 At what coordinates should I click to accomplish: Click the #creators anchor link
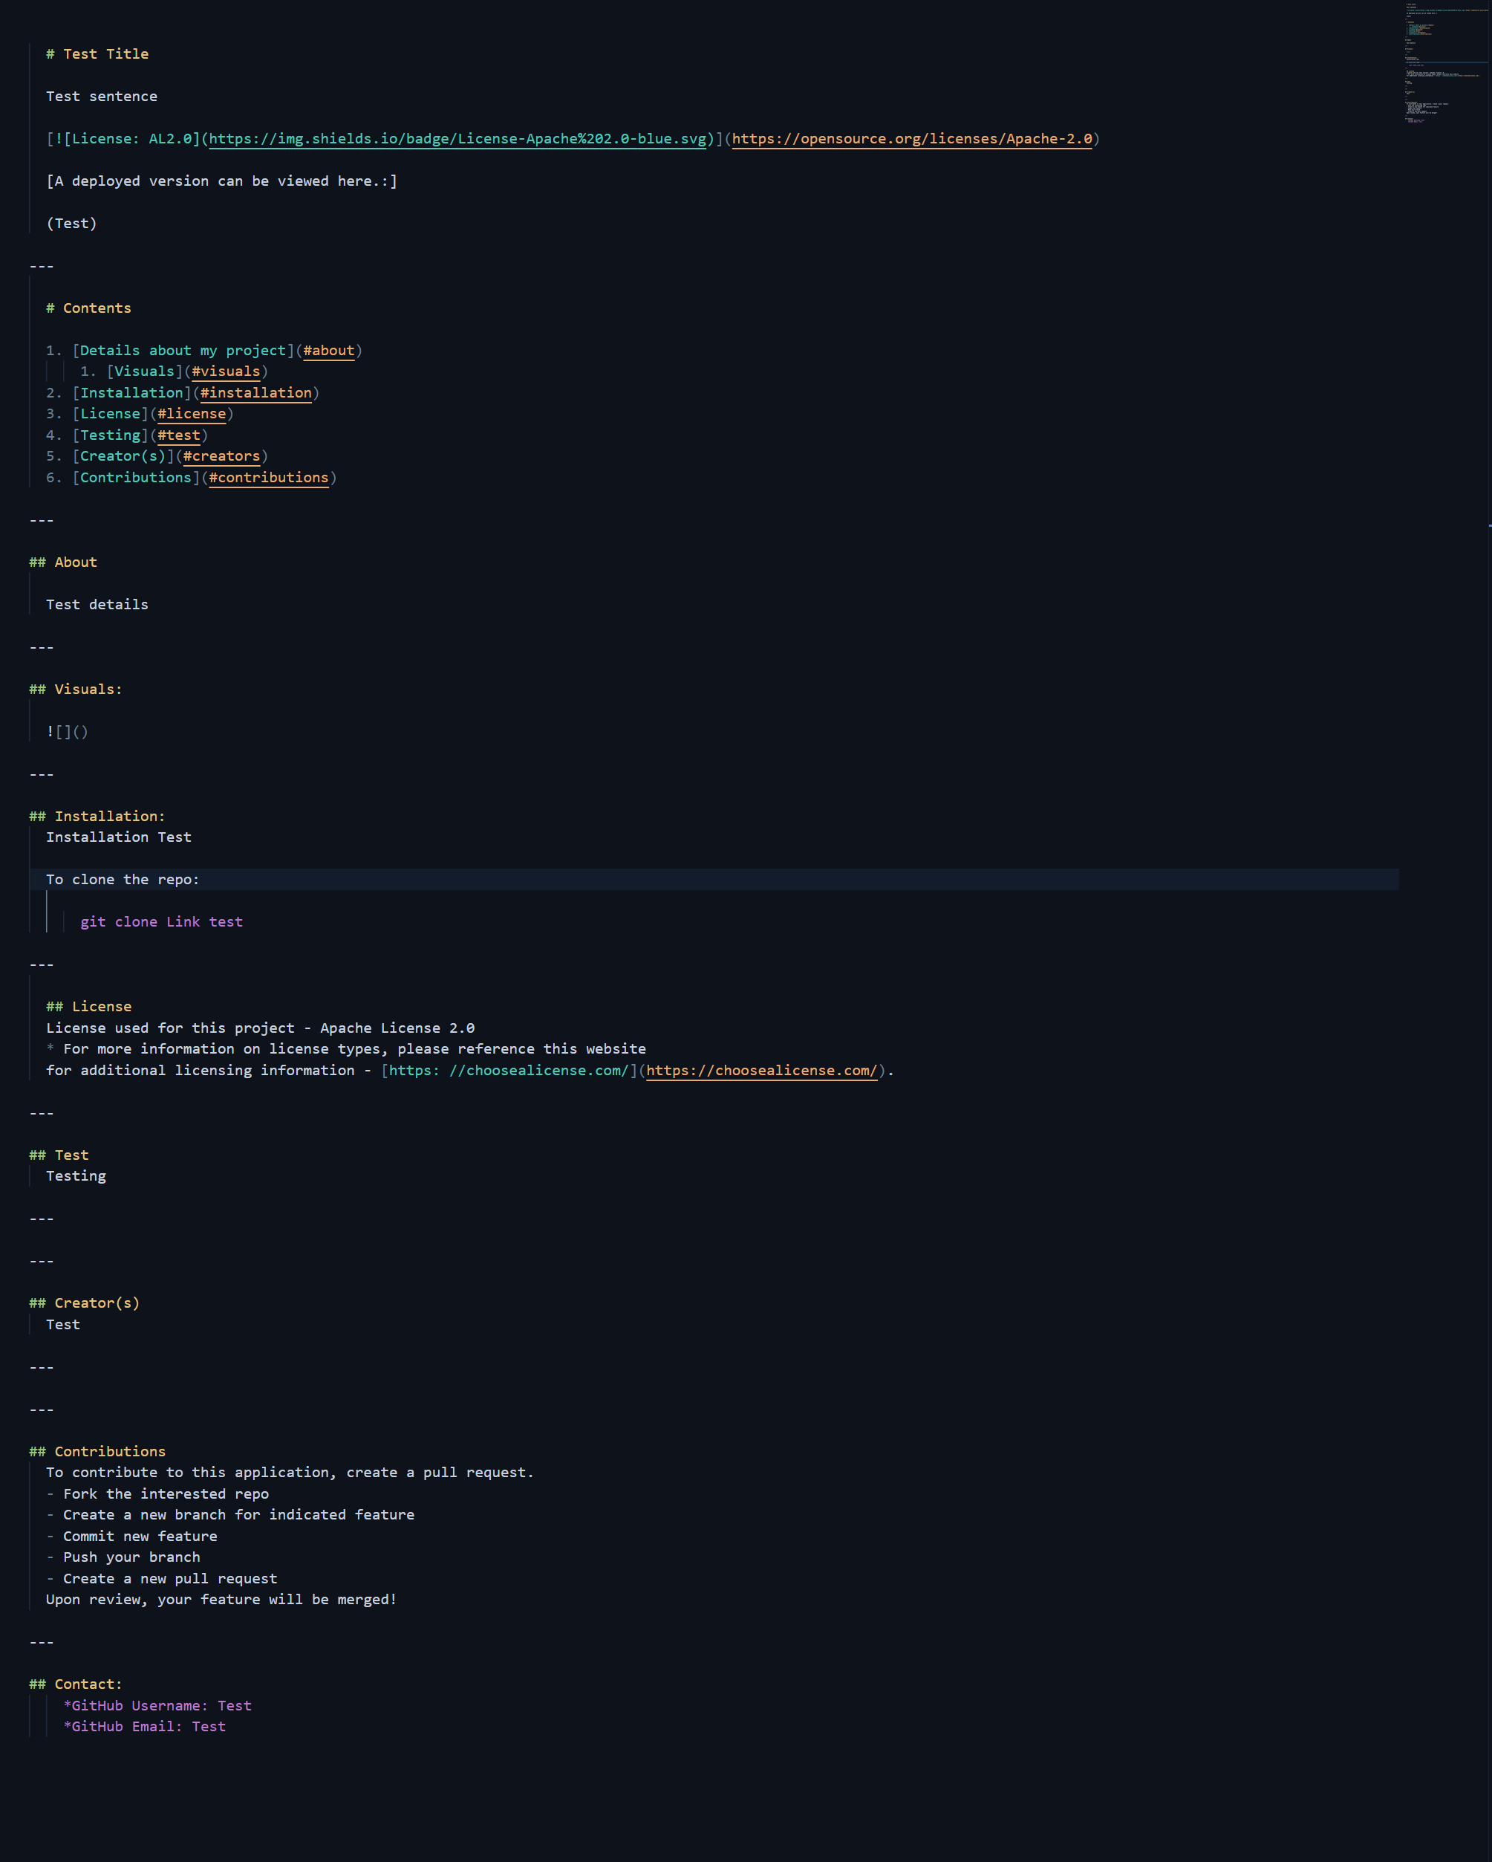coord(221,456)
